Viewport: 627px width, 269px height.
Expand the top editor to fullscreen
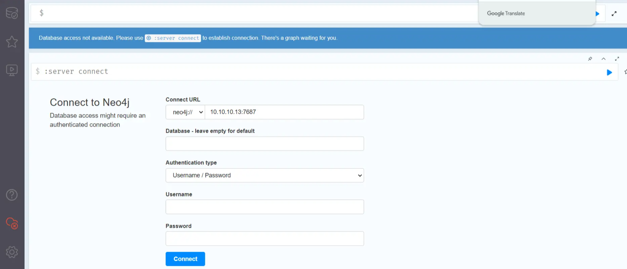click(x=614, y=14)
